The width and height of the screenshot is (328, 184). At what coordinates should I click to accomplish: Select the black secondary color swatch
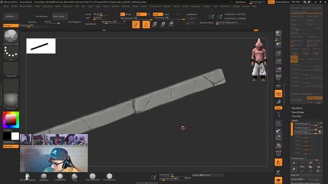(x=7, y=136)
